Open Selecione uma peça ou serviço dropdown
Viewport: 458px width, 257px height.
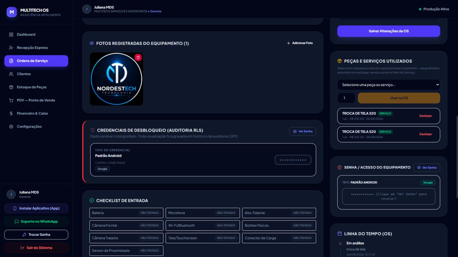389,85
